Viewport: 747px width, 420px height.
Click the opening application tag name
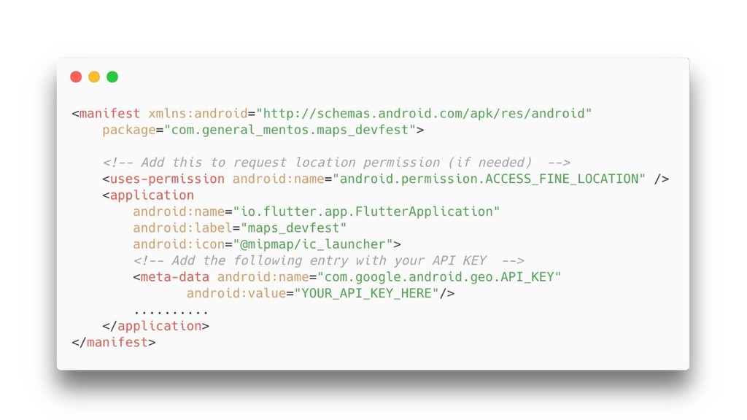[152, 195]
